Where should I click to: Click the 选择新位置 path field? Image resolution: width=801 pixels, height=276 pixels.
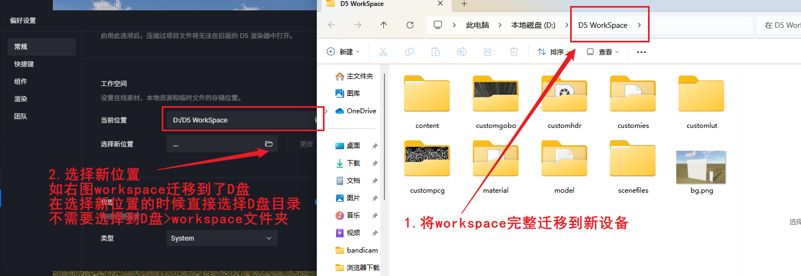tap(222, 144)
